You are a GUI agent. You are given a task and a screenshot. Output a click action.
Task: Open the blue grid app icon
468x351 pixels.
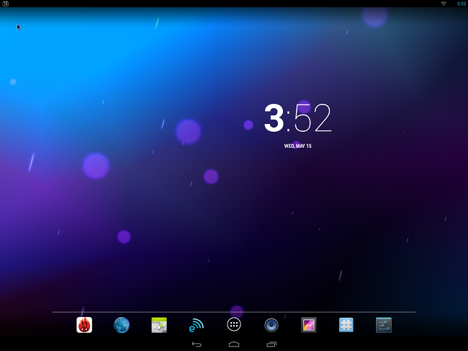pos(346,325)
